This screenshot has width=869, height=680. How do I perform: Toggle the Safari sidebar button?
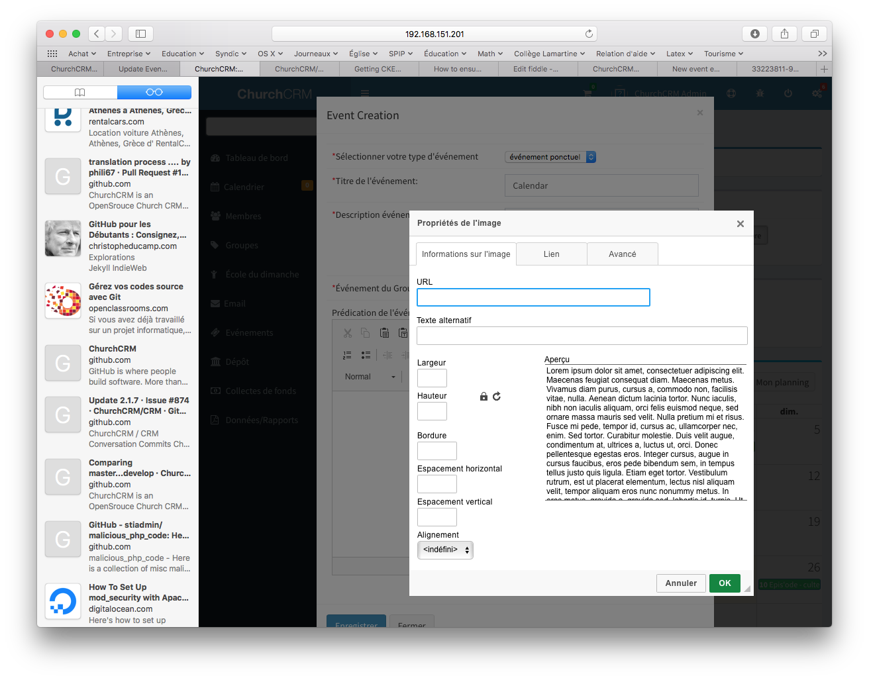pyautogui.click(x=140, y=33)
